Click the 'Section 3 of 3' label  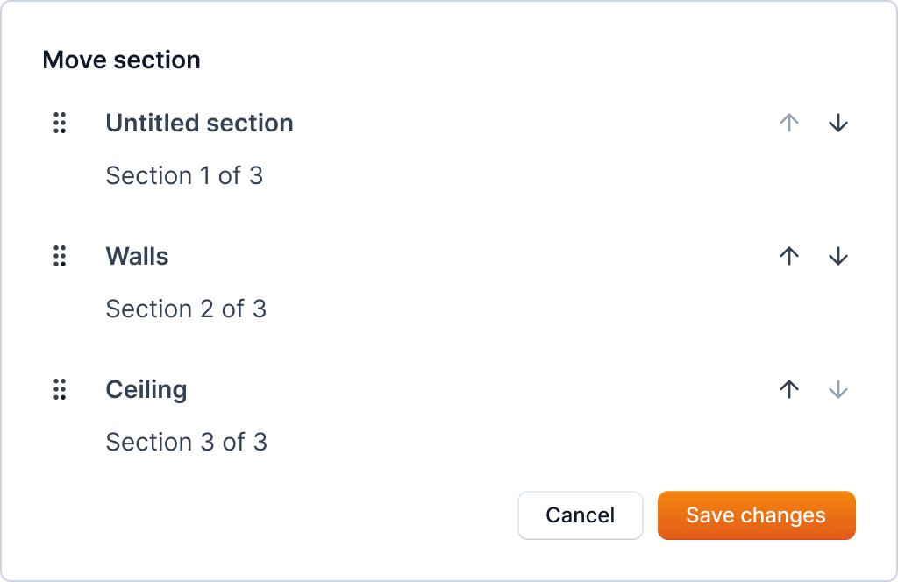click(x=186, y=443)
